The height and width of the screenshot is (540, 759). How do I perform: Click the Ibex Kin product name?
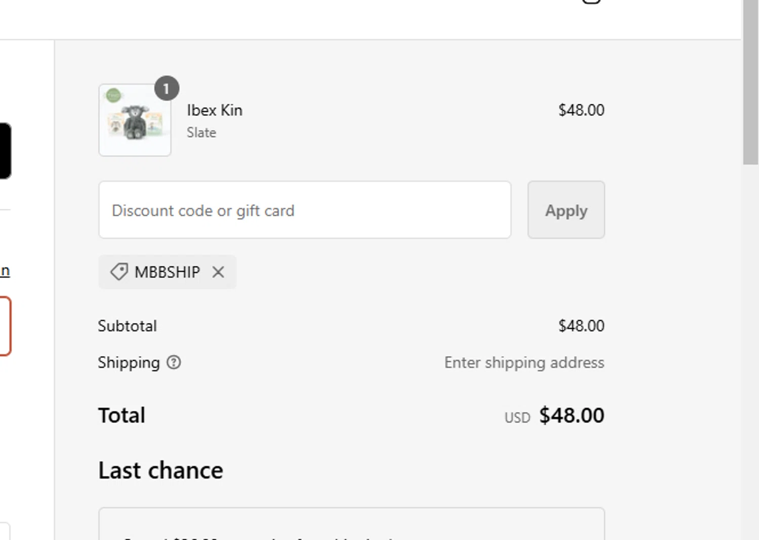[215, 110]
